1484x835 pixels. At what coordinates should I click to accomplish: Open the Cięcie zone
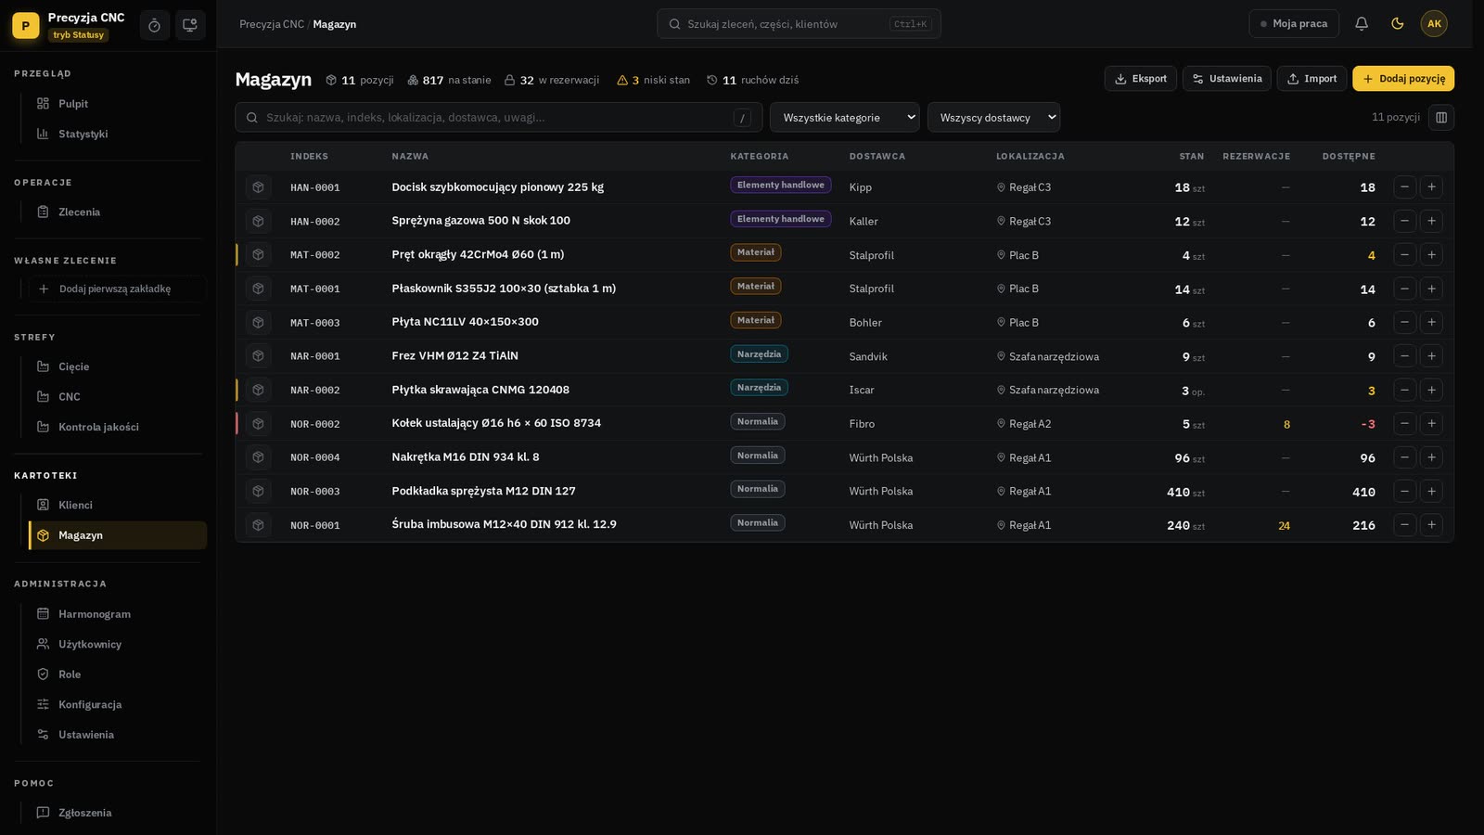click(x=118, y=366)
